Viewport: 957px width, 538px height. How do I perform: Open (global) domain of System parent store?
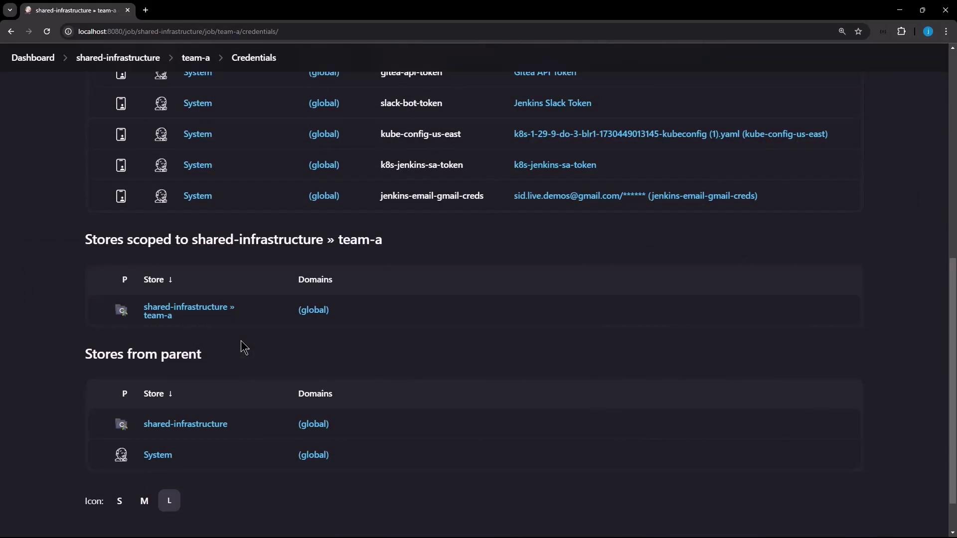314,455
